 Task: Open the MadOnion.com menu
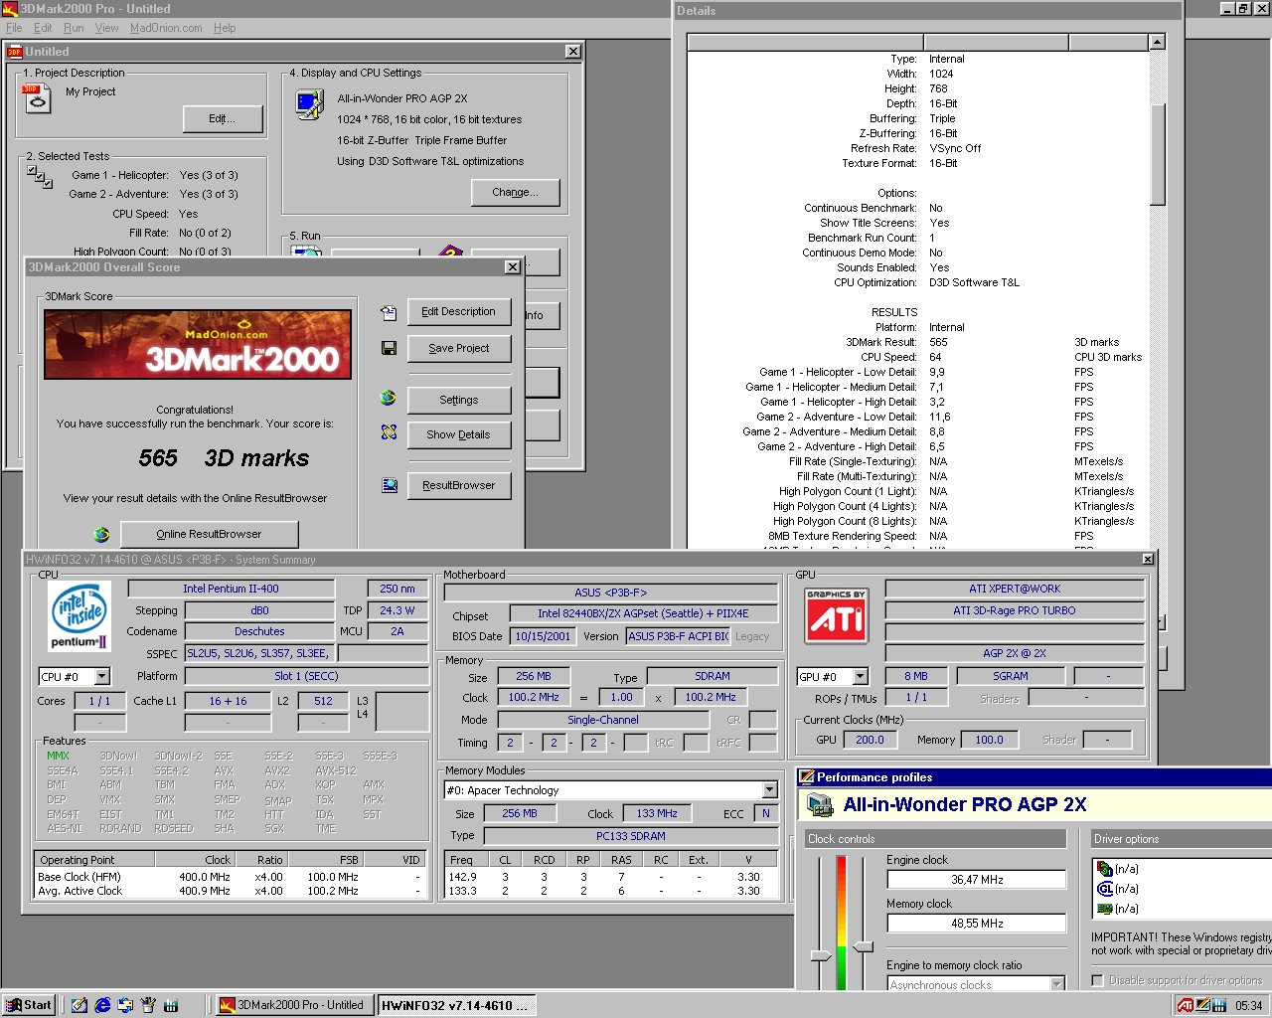166,28
